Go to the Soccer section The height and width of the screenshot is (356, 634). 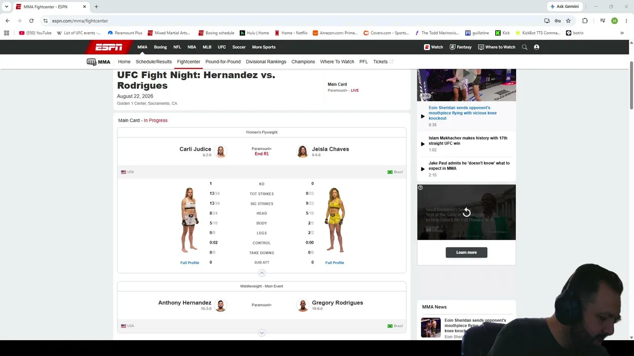point(239,47)
